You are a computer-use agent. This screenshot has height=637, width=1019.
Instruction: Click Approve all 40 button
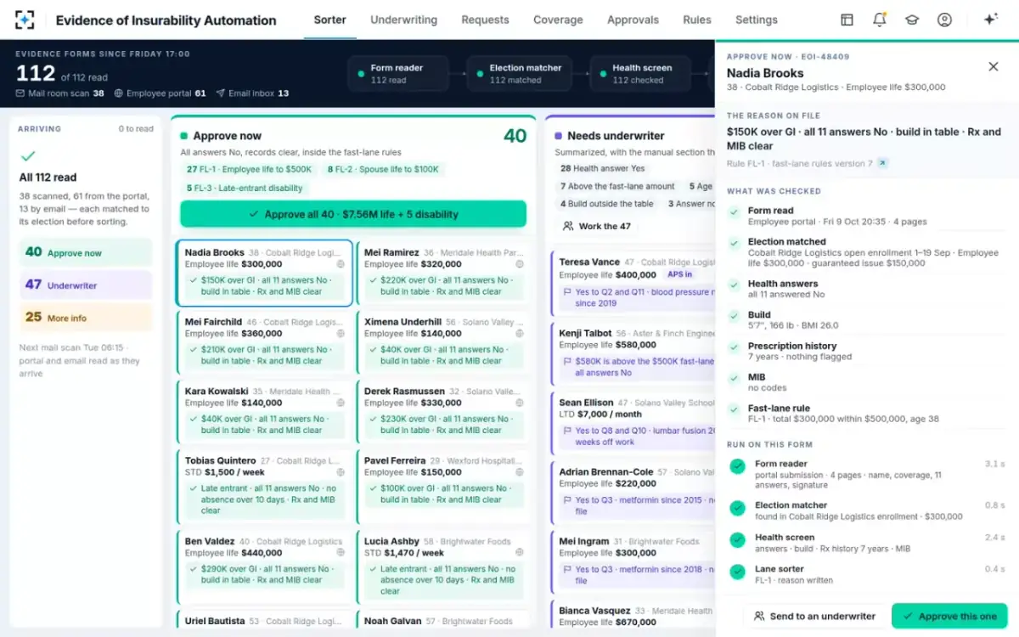pos(353,214)
